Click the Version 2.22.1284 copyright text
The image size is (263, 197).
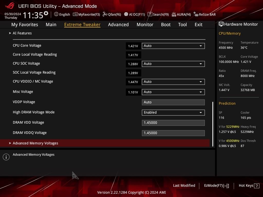[131, 192]
